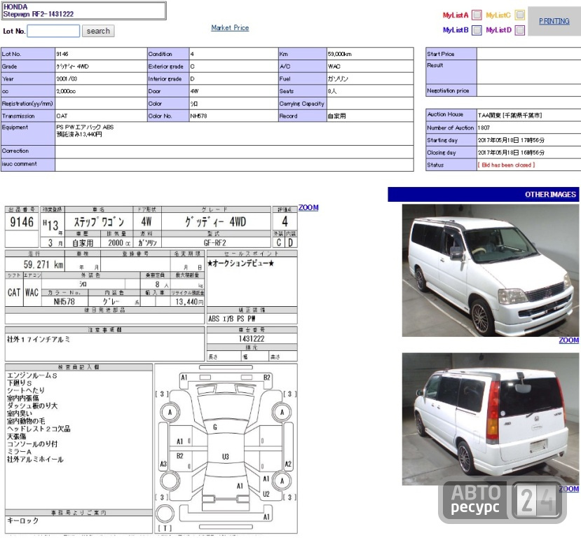
Task: Click the Equipment value PS PW ABS
Action: pos(85,127)
